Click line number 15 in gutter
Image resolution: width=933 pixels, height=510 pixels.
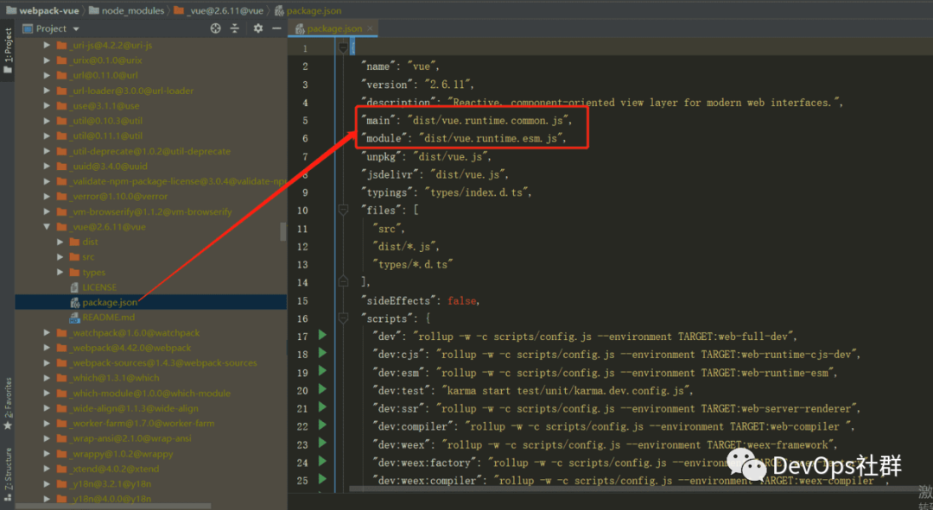(302, 301)
